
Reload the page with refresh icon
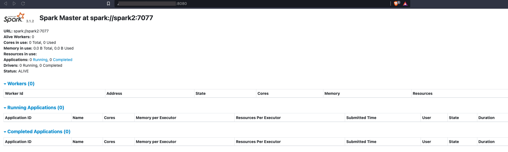point(23,4)
